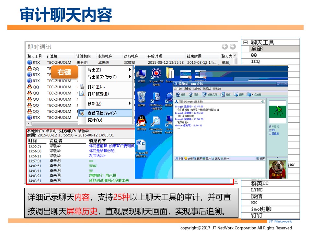Launch 腾讯QQ penguin desktop icon

point(142,123)
